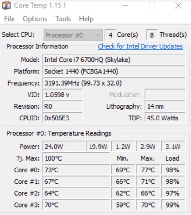Click the Select CPU label
This screenshot has height=215, width=191.
pyautogui.click(x=18, y=35)
